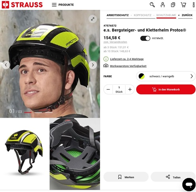This screenshot has width=196, height=192.
Task: Open the notepad list icon in header
Action: (173, 5)
